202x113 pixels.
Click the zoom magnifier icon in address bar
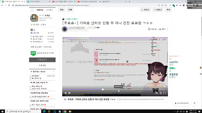click(x=159, y=5)
